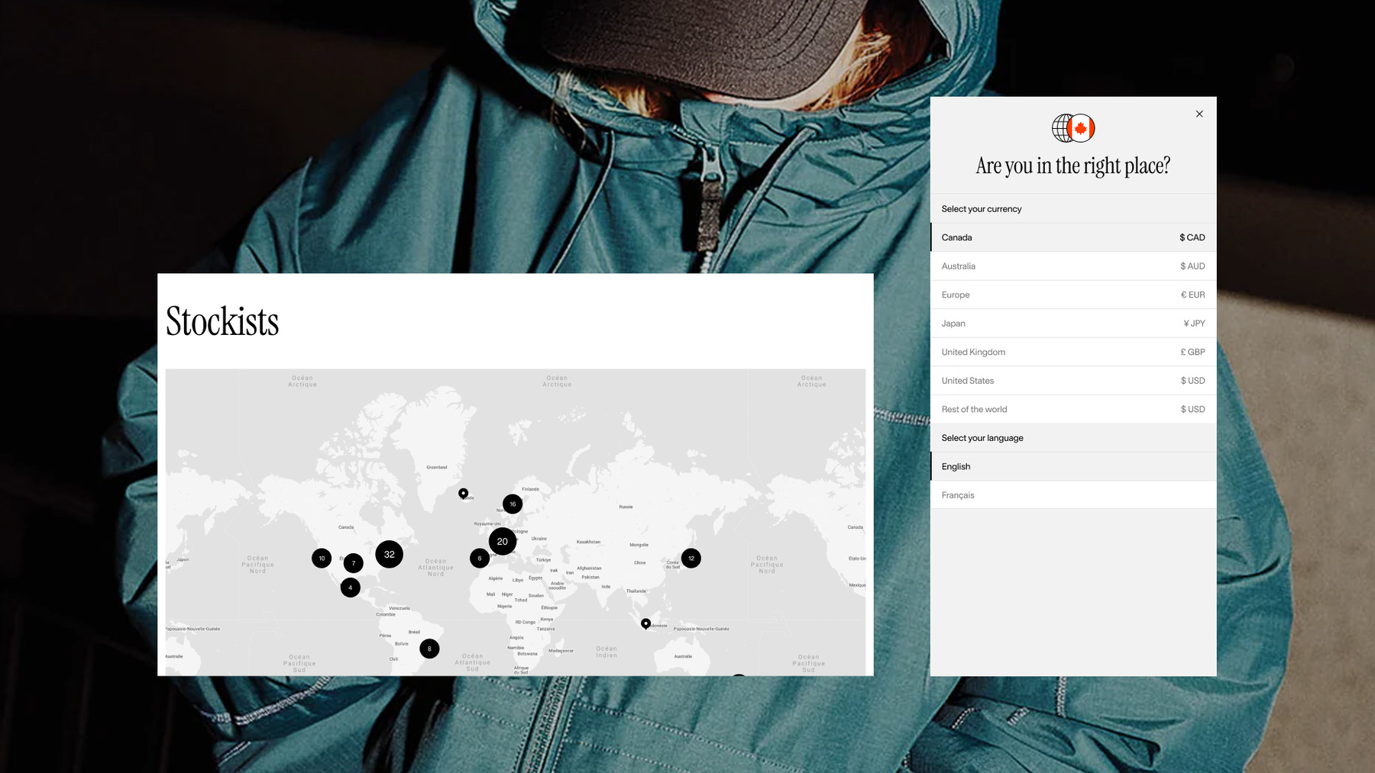Click the 16-stockist cluster near Finland
This screenshot has width=1375, height=773.
(x=513, y=504)
